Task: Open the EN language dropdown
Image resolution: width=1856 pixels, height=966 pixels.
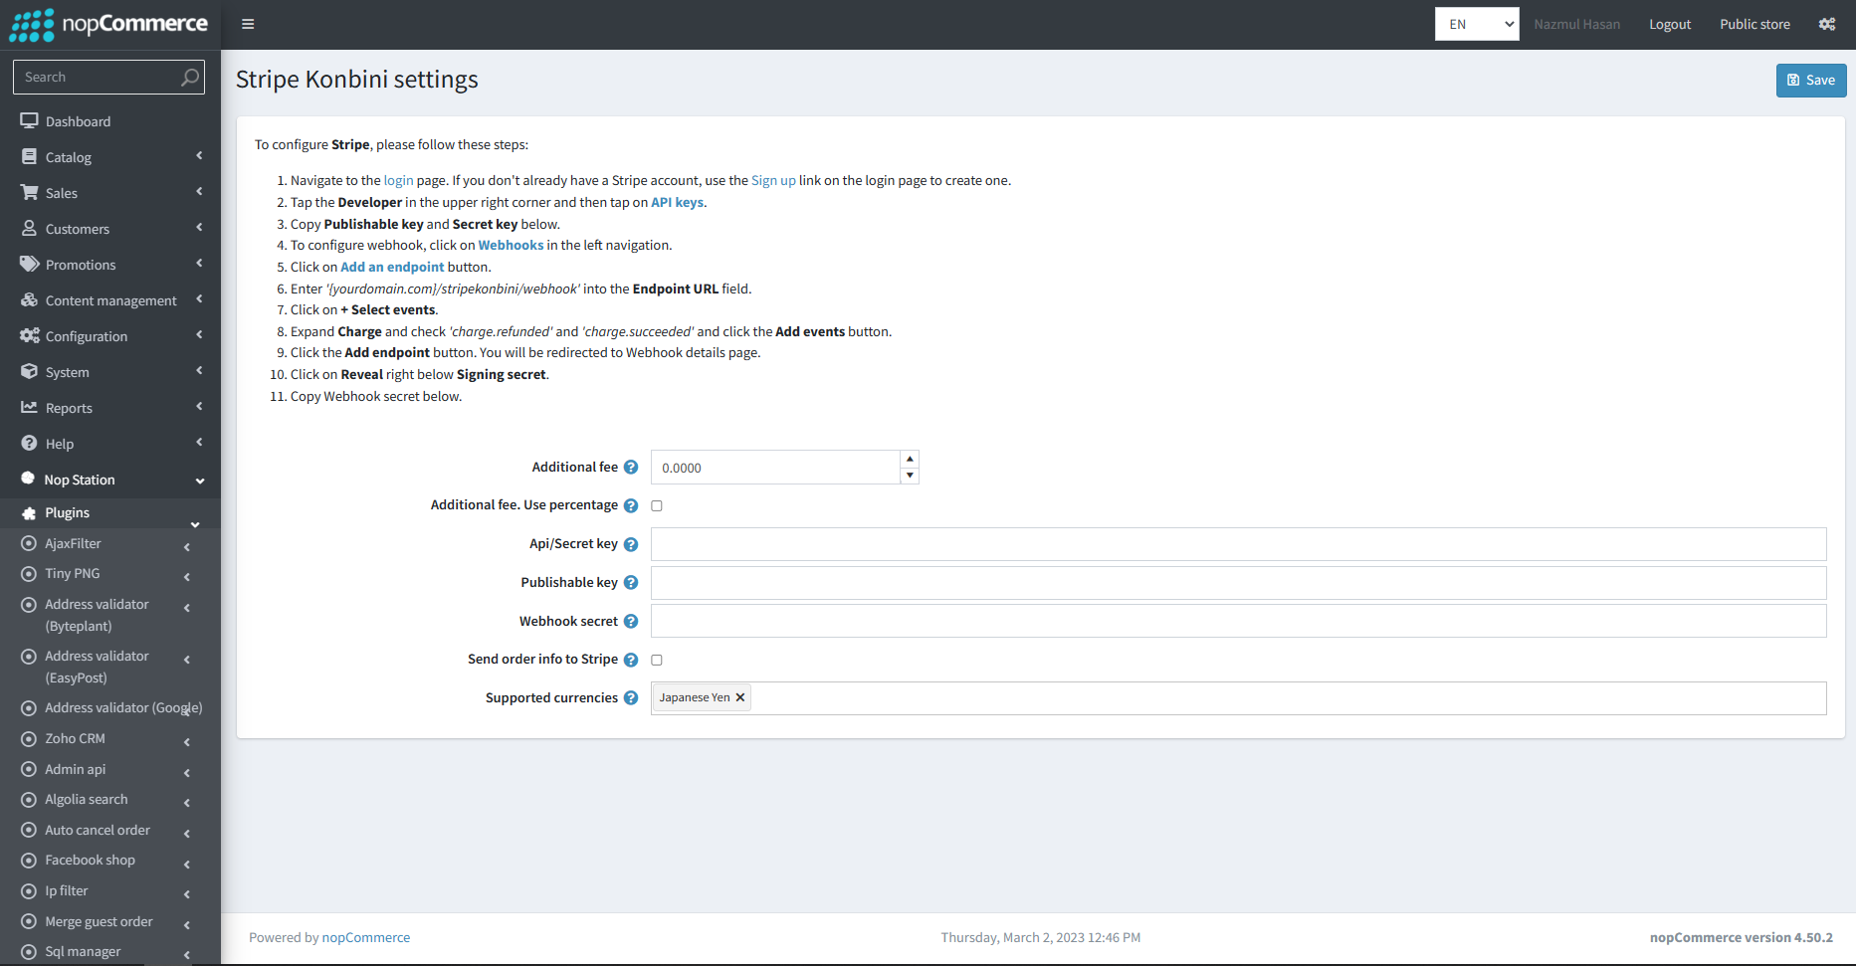Action: (x=1477, y=24)
